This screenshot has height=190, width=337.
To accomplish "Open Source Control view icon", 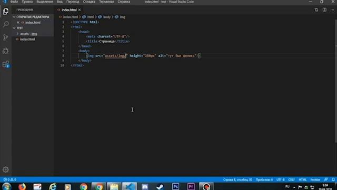I will [x=6, y=37].
